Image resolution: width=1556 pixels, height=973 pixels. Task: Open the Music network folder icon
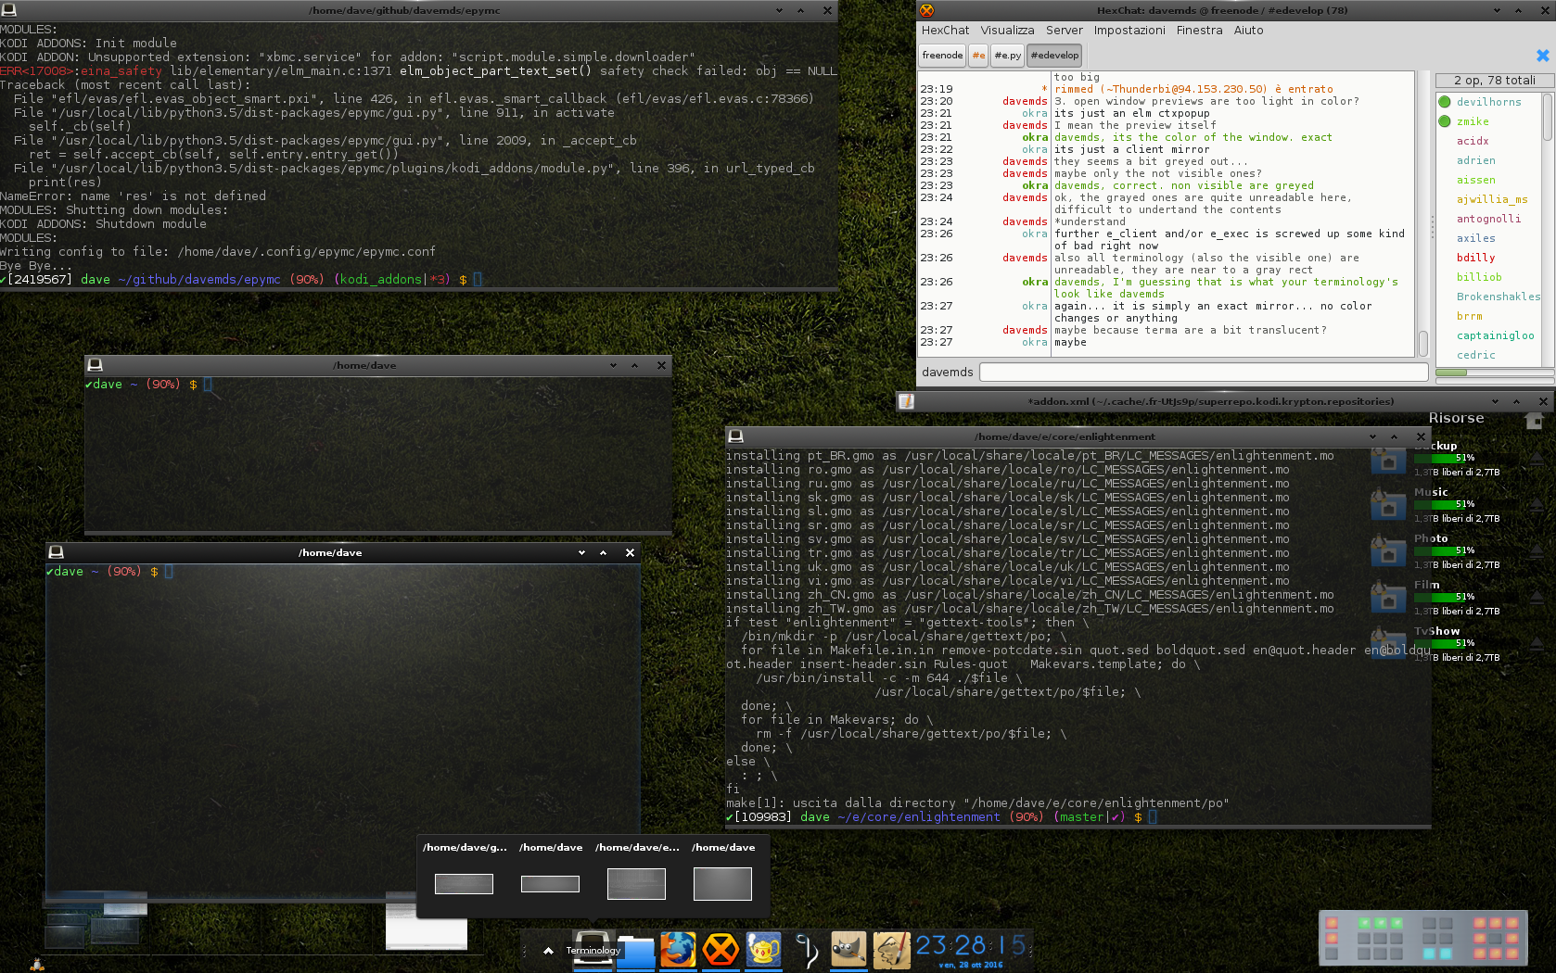pyautogui.click(x=1388, y=505)
